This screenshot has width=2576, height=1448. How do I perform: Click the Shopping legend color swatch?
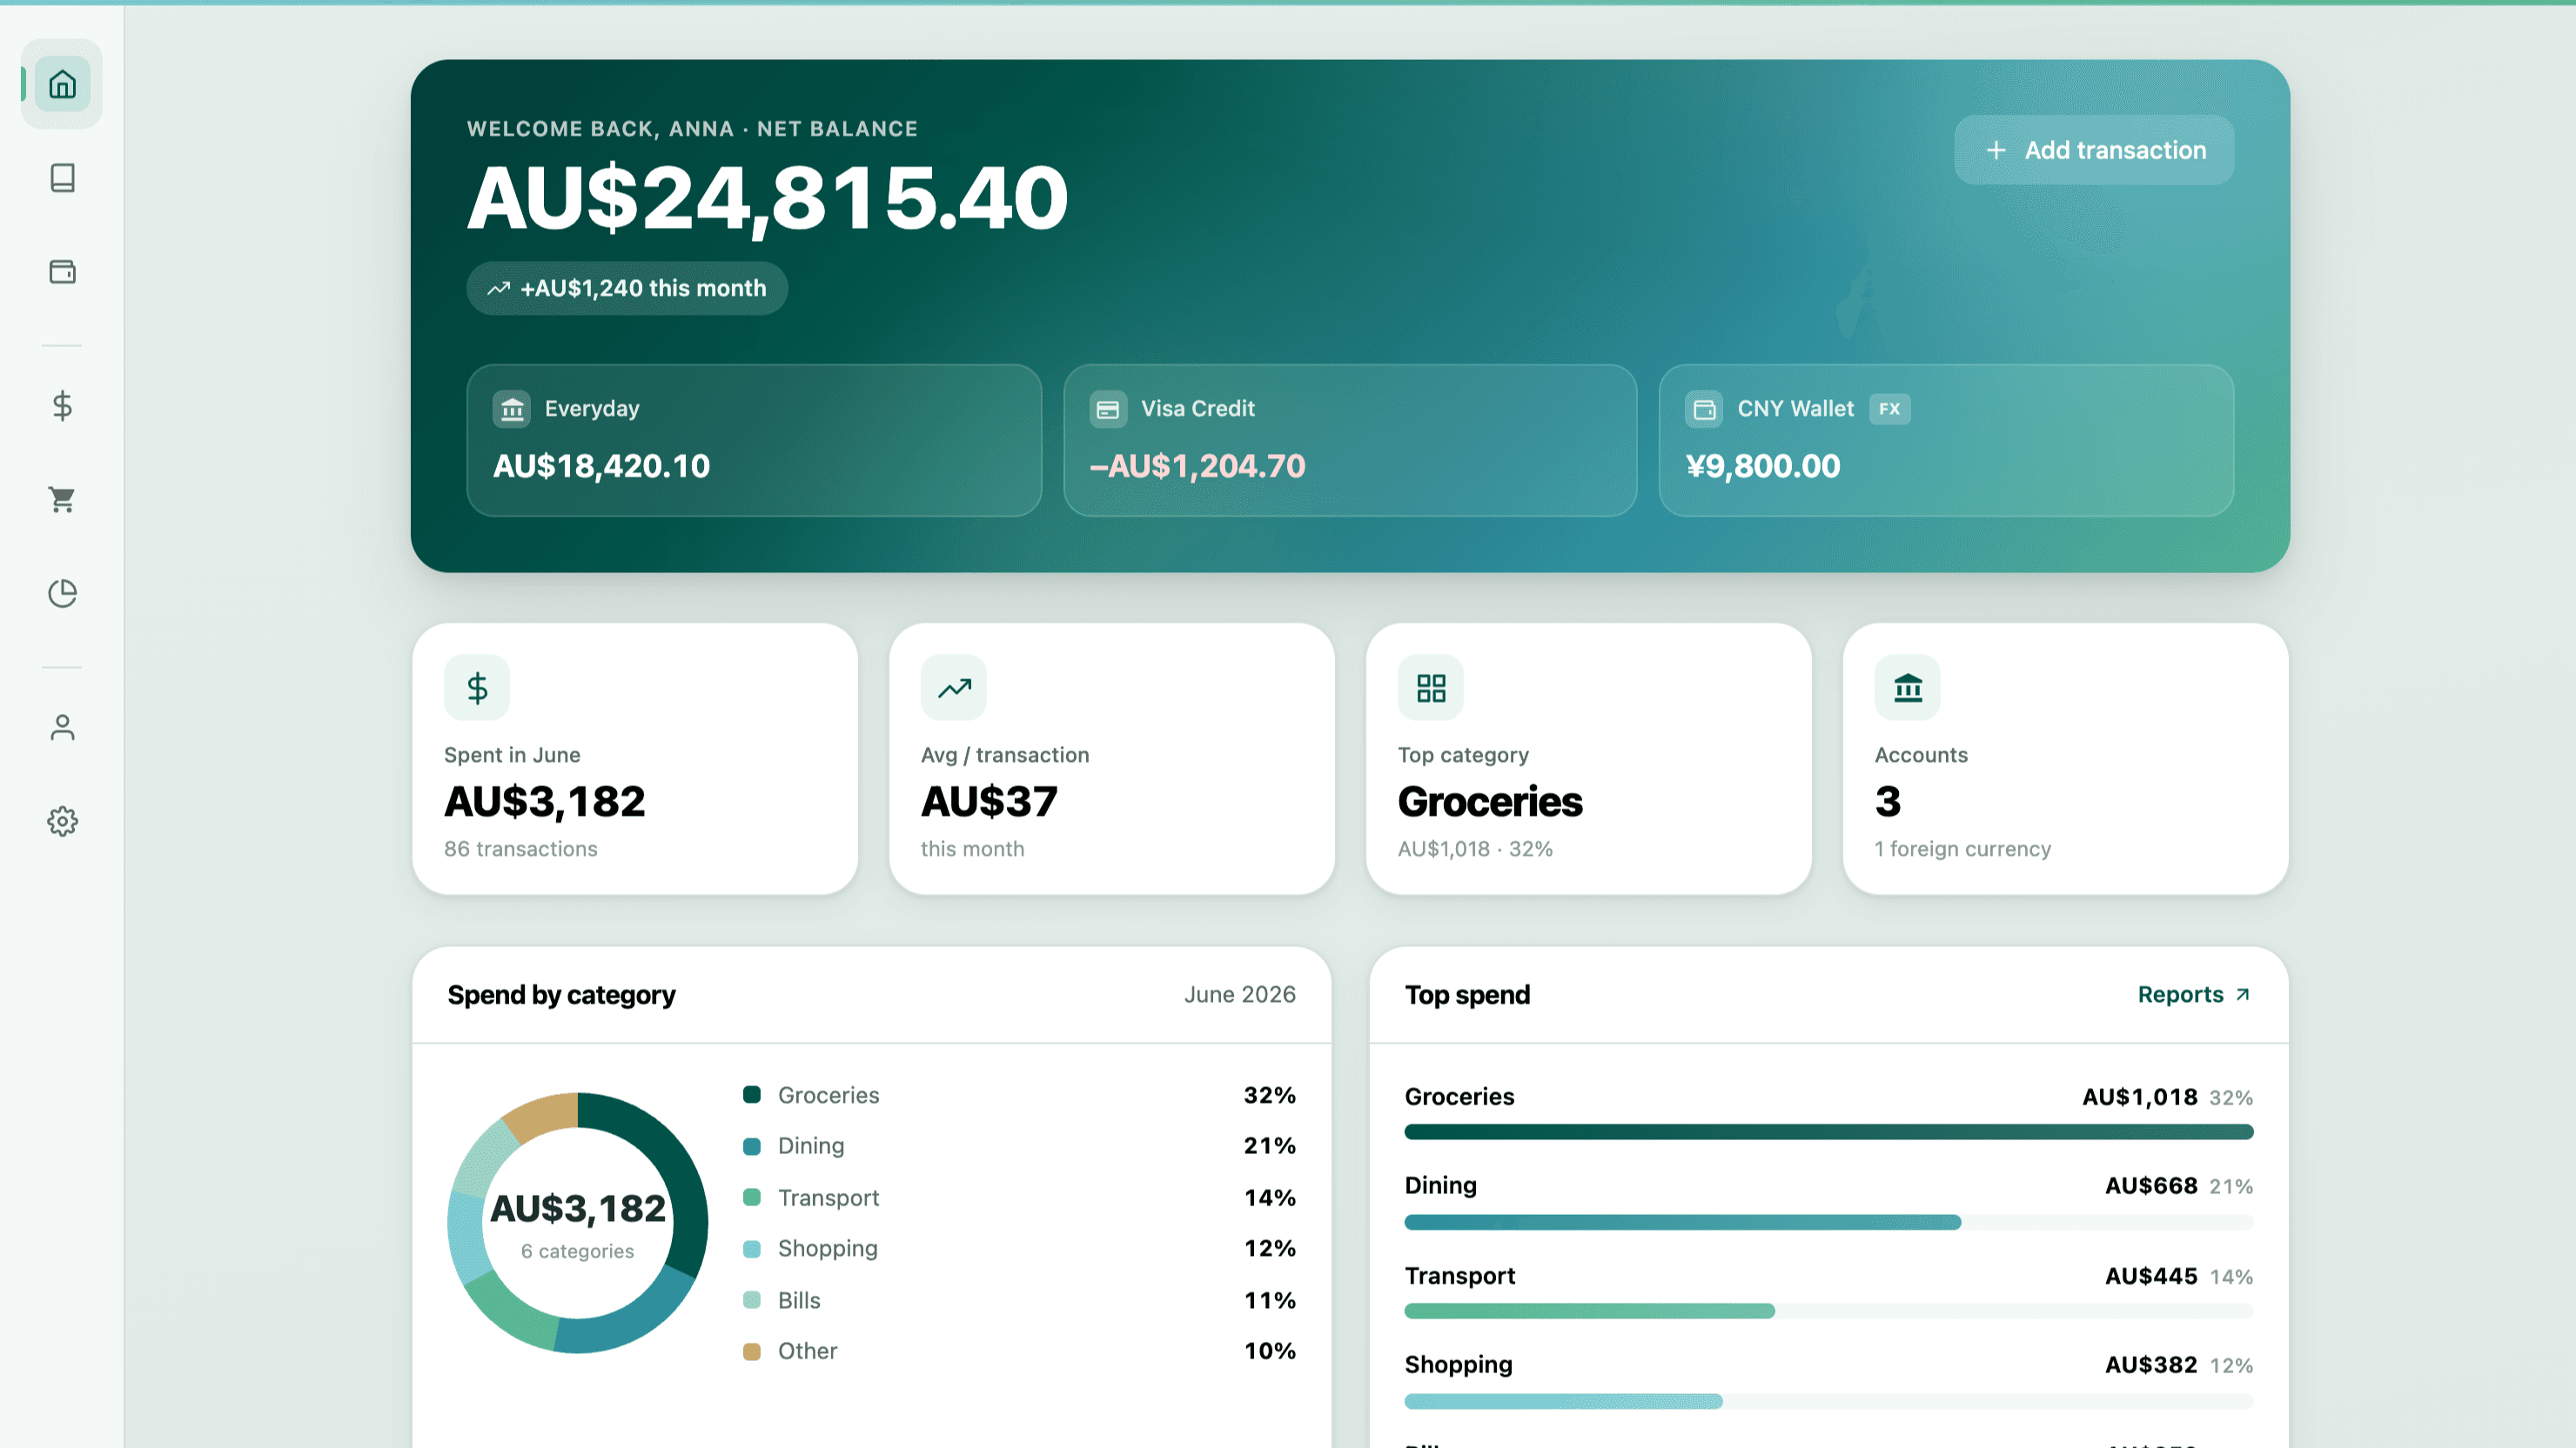click(752, 1249)
